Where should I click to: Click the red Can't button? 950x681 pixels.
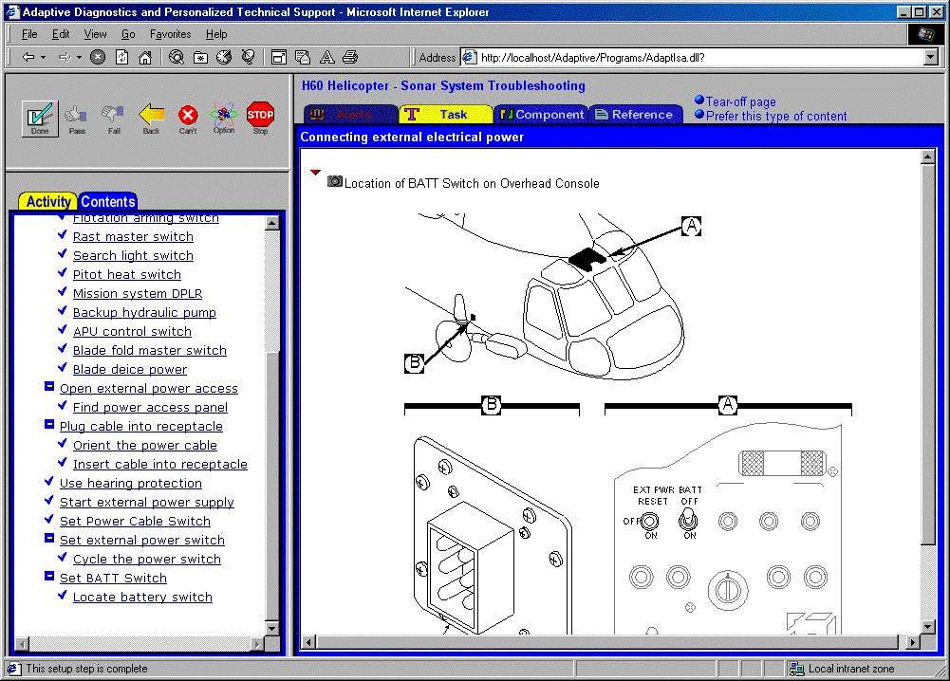pos(188,118)
